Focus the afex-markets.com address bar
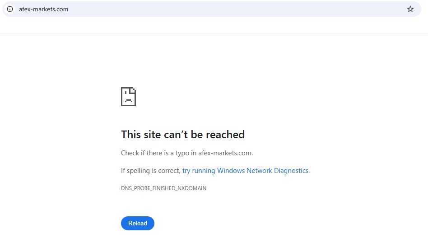428x252 pixels. coord(212,9)
